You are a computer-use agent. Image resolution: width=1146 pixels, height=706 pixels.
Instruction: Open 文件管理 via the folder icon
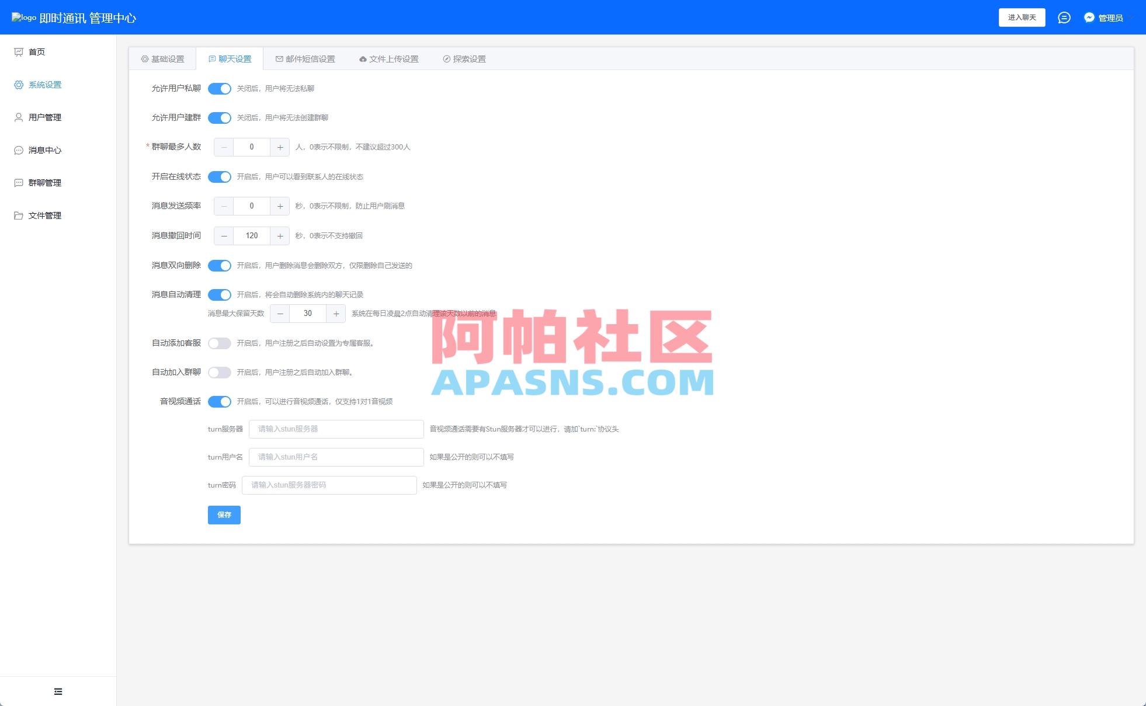click(x=19, y=215)
